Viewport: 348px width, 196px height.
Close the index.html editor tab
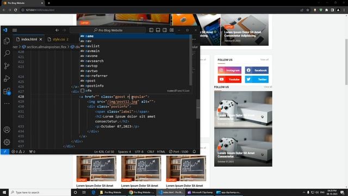point(41,39)
